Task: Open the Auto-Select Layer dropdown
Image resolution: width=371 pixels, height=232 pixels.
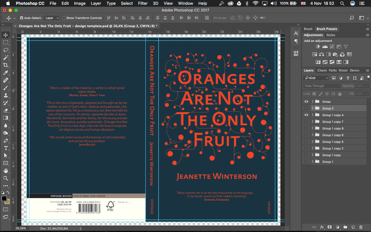Action: 52,18
